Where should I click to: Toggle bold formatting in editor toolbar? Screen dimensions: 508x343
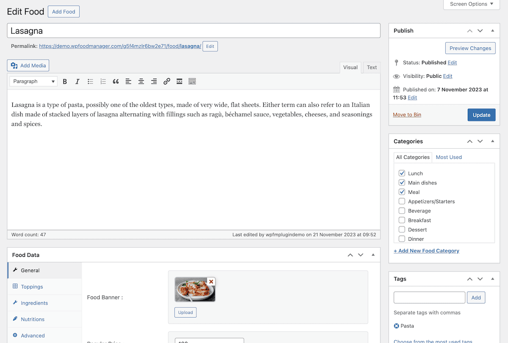click(65, 82)
